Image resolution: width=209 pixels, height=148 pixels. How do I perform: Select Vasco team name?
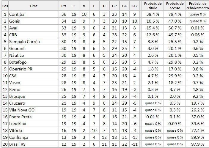[15, 83]
